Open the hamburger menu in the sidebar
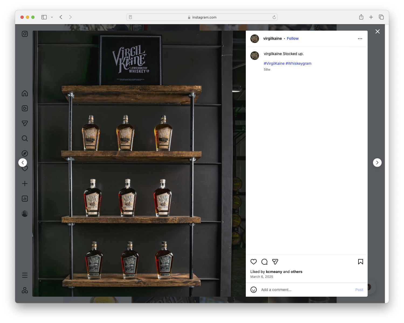This screenshot has height=323, width=404. tap(25, 275)
